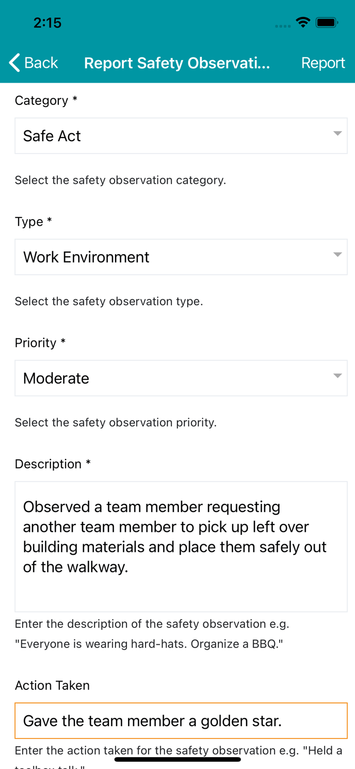
Task: Tap the Action Taken label
Action: (x=52, y=685)
